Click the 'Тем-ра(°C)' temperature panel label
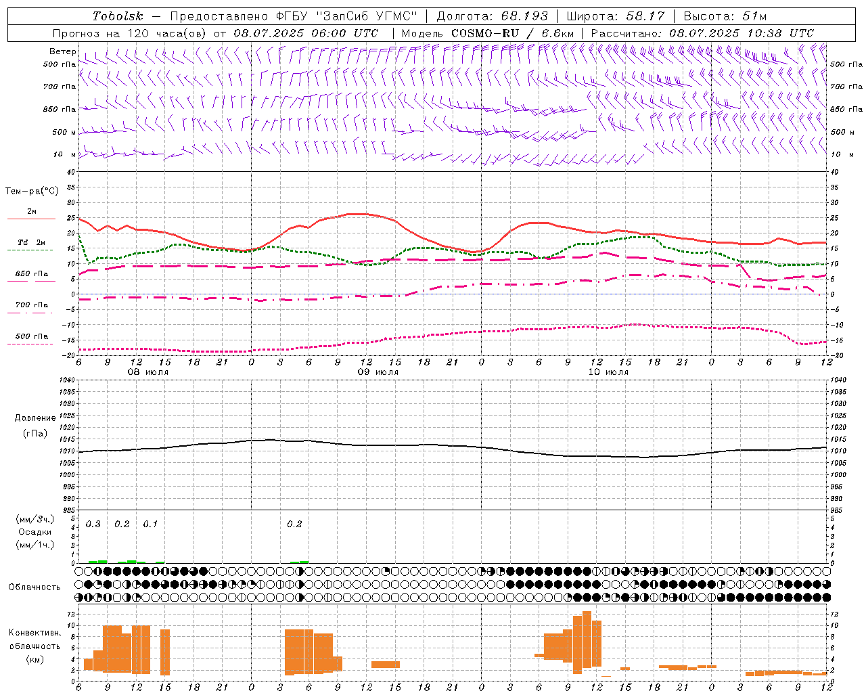The image size is (866, 693). coord(32,192)
